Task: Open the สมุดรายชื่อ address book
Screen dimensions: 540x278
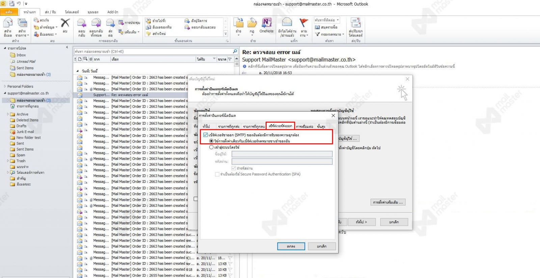Action: [326, 27]
